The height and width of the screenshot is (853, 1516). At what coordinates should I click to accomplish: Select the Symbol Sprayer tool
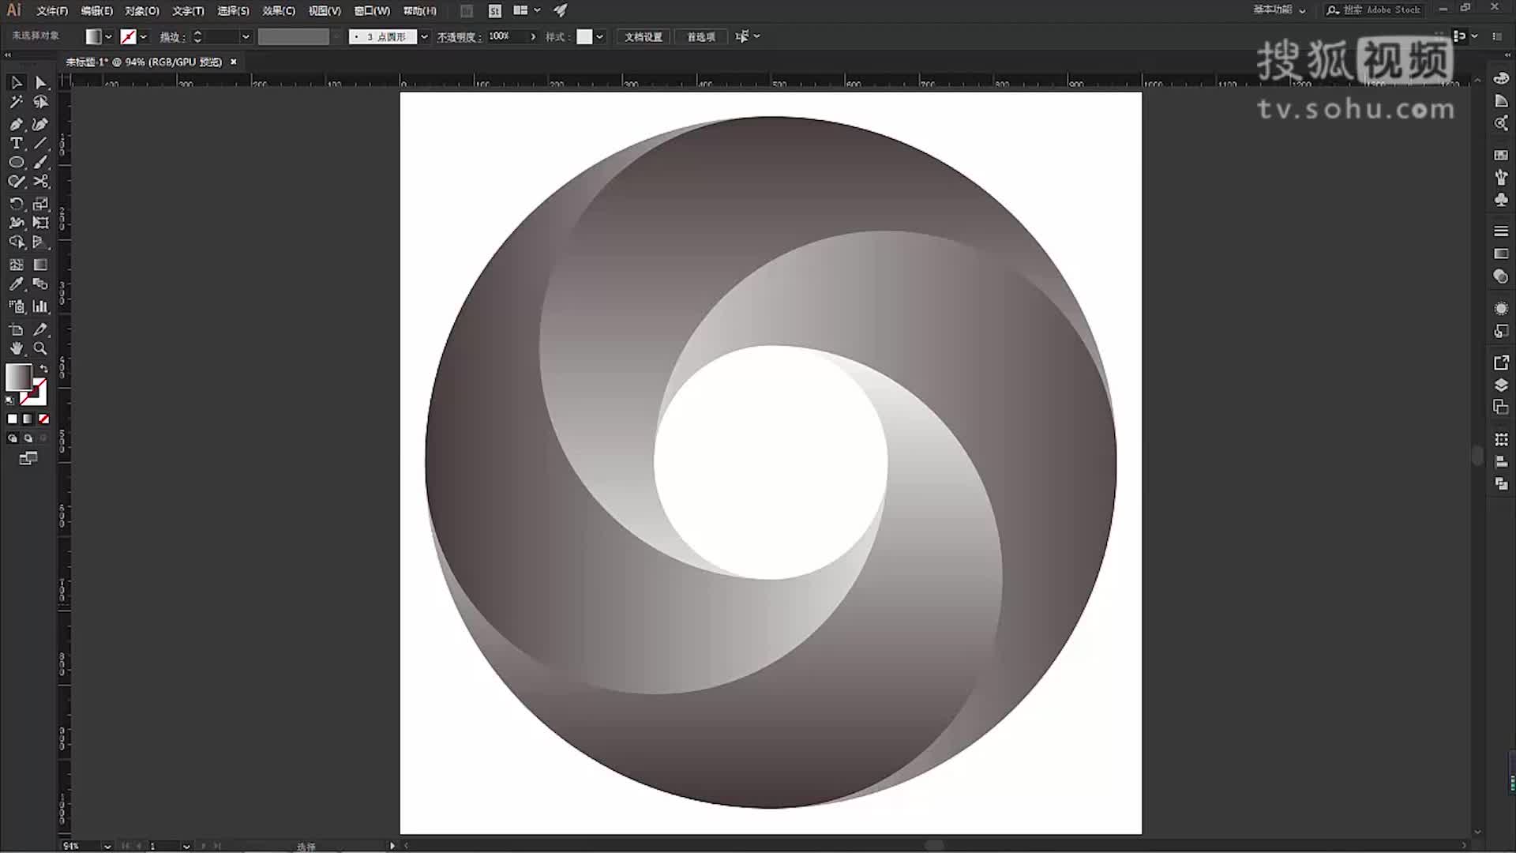tap(16, 306)
